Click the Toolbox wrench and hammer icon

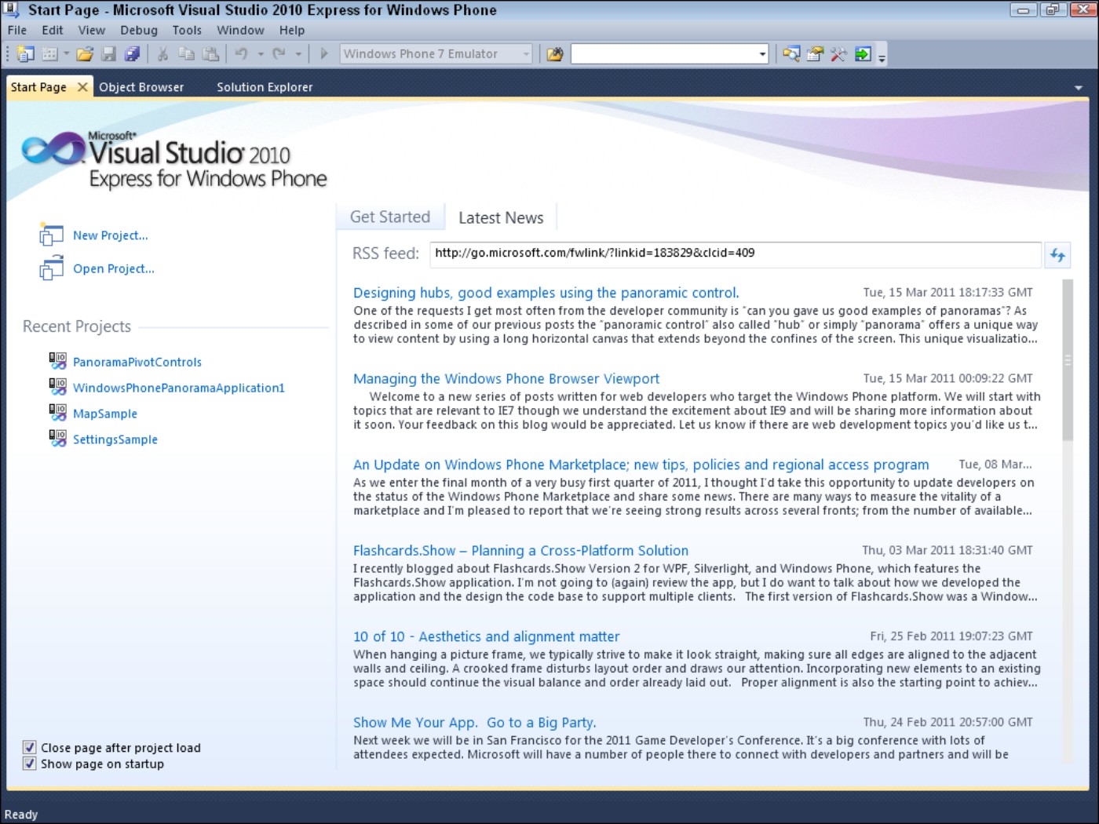pos(838,54)
